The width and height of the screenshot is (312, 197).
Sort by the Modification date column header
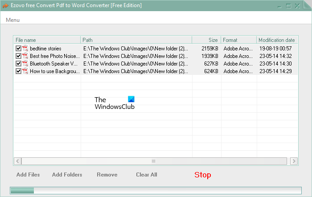click(x=277, y=40)
